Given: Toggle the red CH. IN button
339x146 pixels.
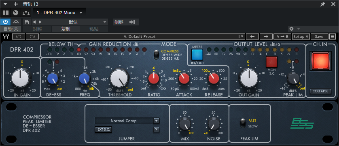Looking at the screenshot, I should [320, 60].
